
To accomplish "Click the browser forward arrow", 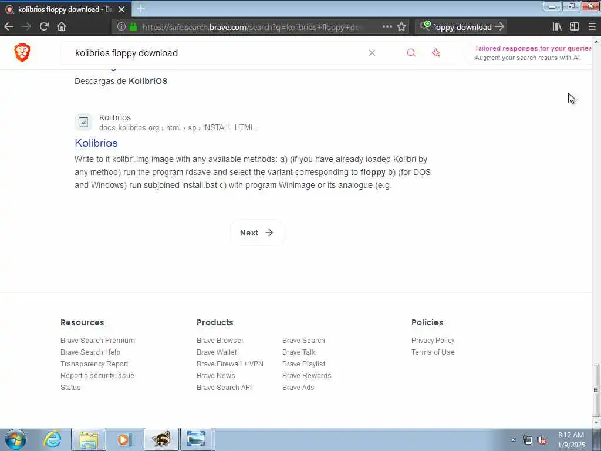I will click(x=26, y=26).
